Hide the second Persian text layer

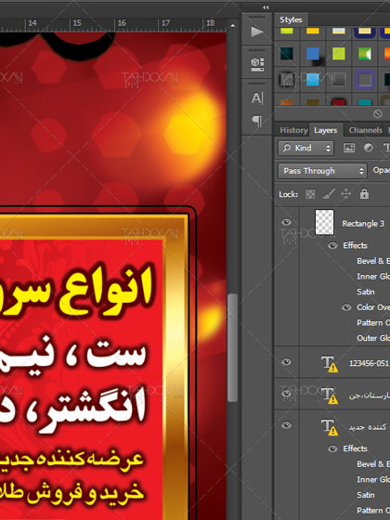286,394
